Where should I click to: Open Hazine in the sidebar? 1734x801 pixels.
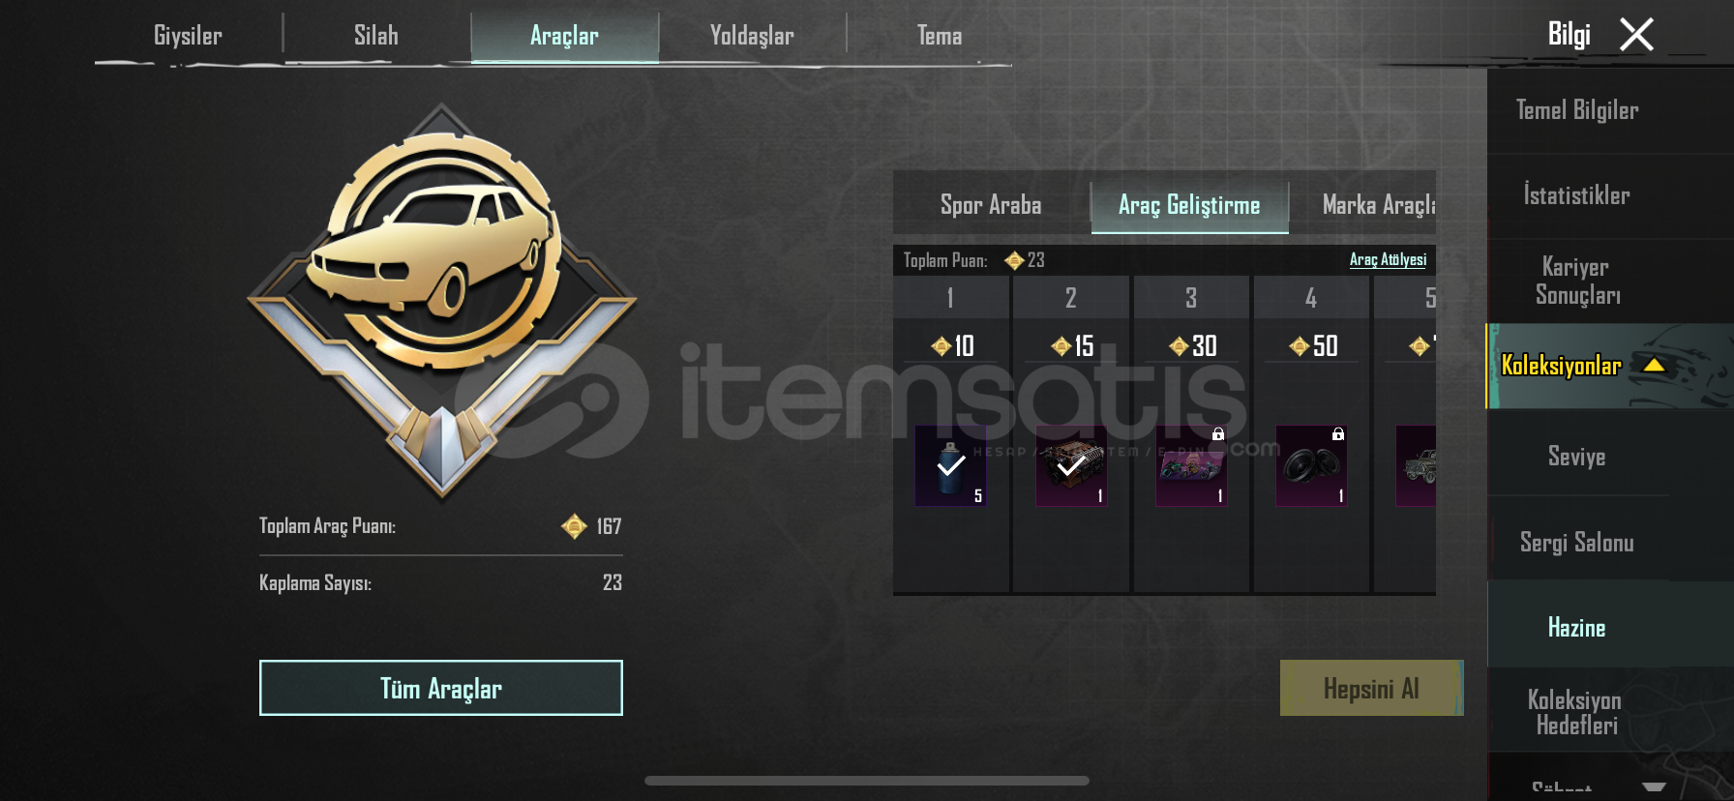[x=1576, y=627]
